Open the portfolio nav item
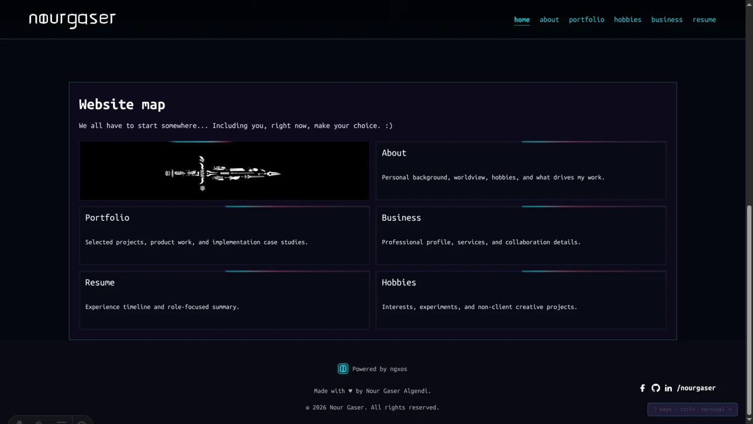The image size is (753, 424). pos(586,19)
